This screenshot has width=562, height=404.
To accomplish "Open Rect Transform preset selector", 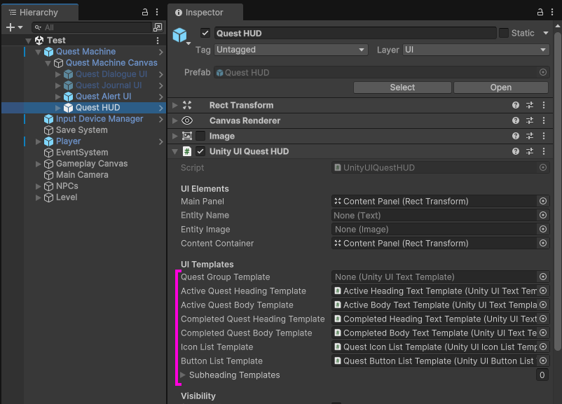I will (x=530, y=105).
